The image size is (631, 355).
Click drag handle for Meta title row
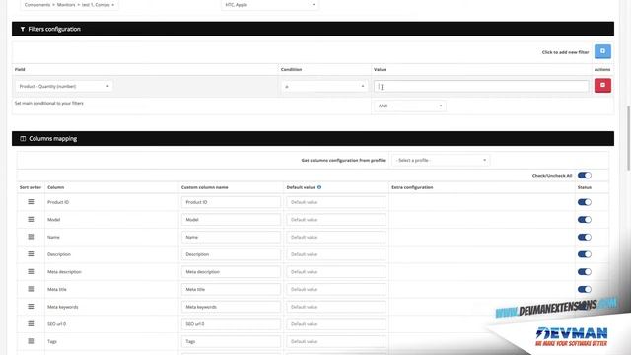click(31, 289)
